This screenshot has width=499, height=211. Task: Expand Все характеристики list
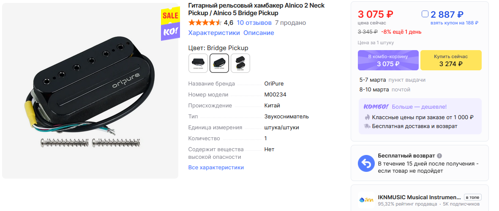[216, 167]
